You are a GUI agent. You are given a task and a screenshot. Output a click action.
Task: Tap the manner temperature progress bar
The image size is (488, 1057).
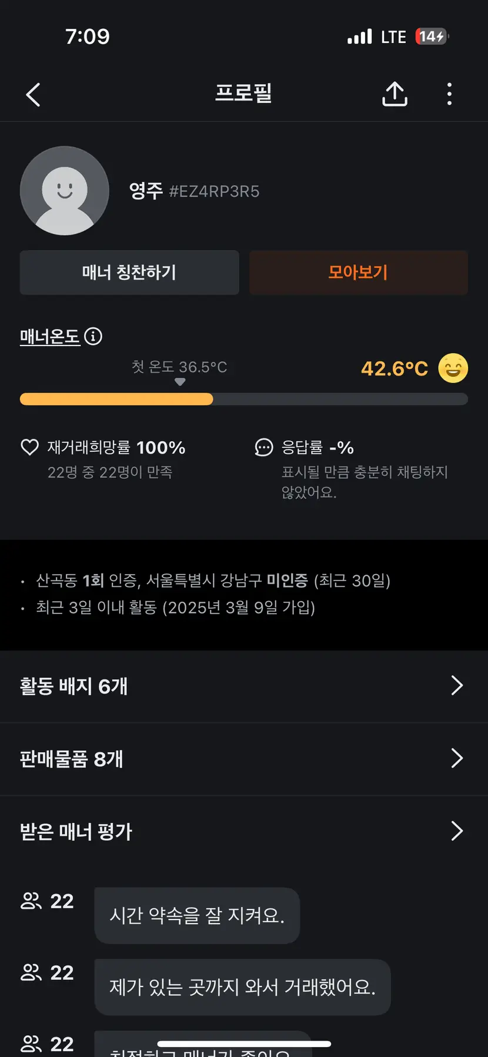[243, 400]
